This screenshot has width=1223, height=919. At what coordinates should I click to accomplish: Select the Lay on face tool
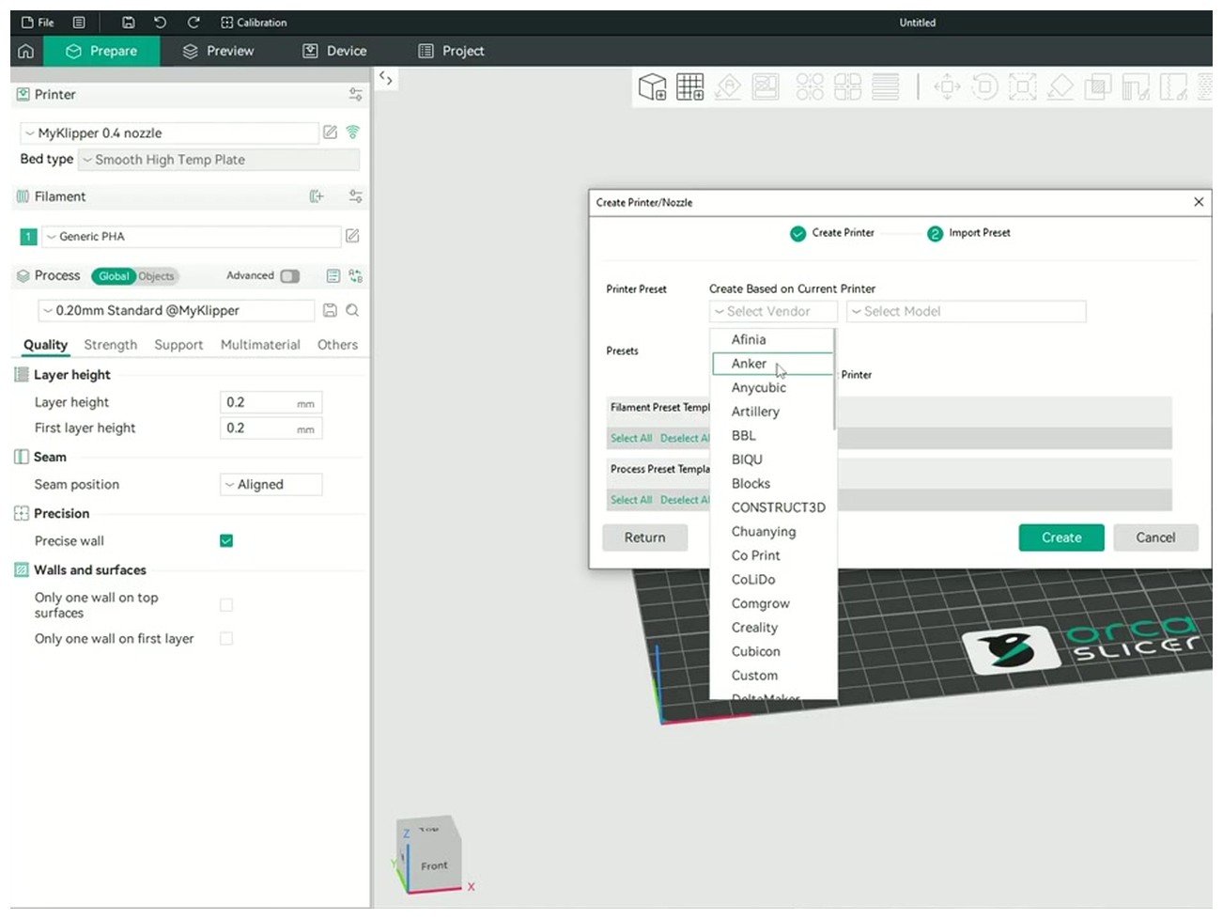point(1060,87)
